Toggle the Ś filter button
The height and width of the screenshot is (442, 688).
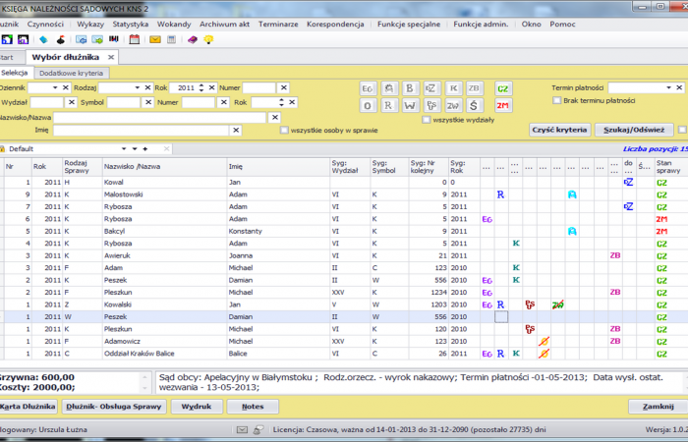point(474,105)
